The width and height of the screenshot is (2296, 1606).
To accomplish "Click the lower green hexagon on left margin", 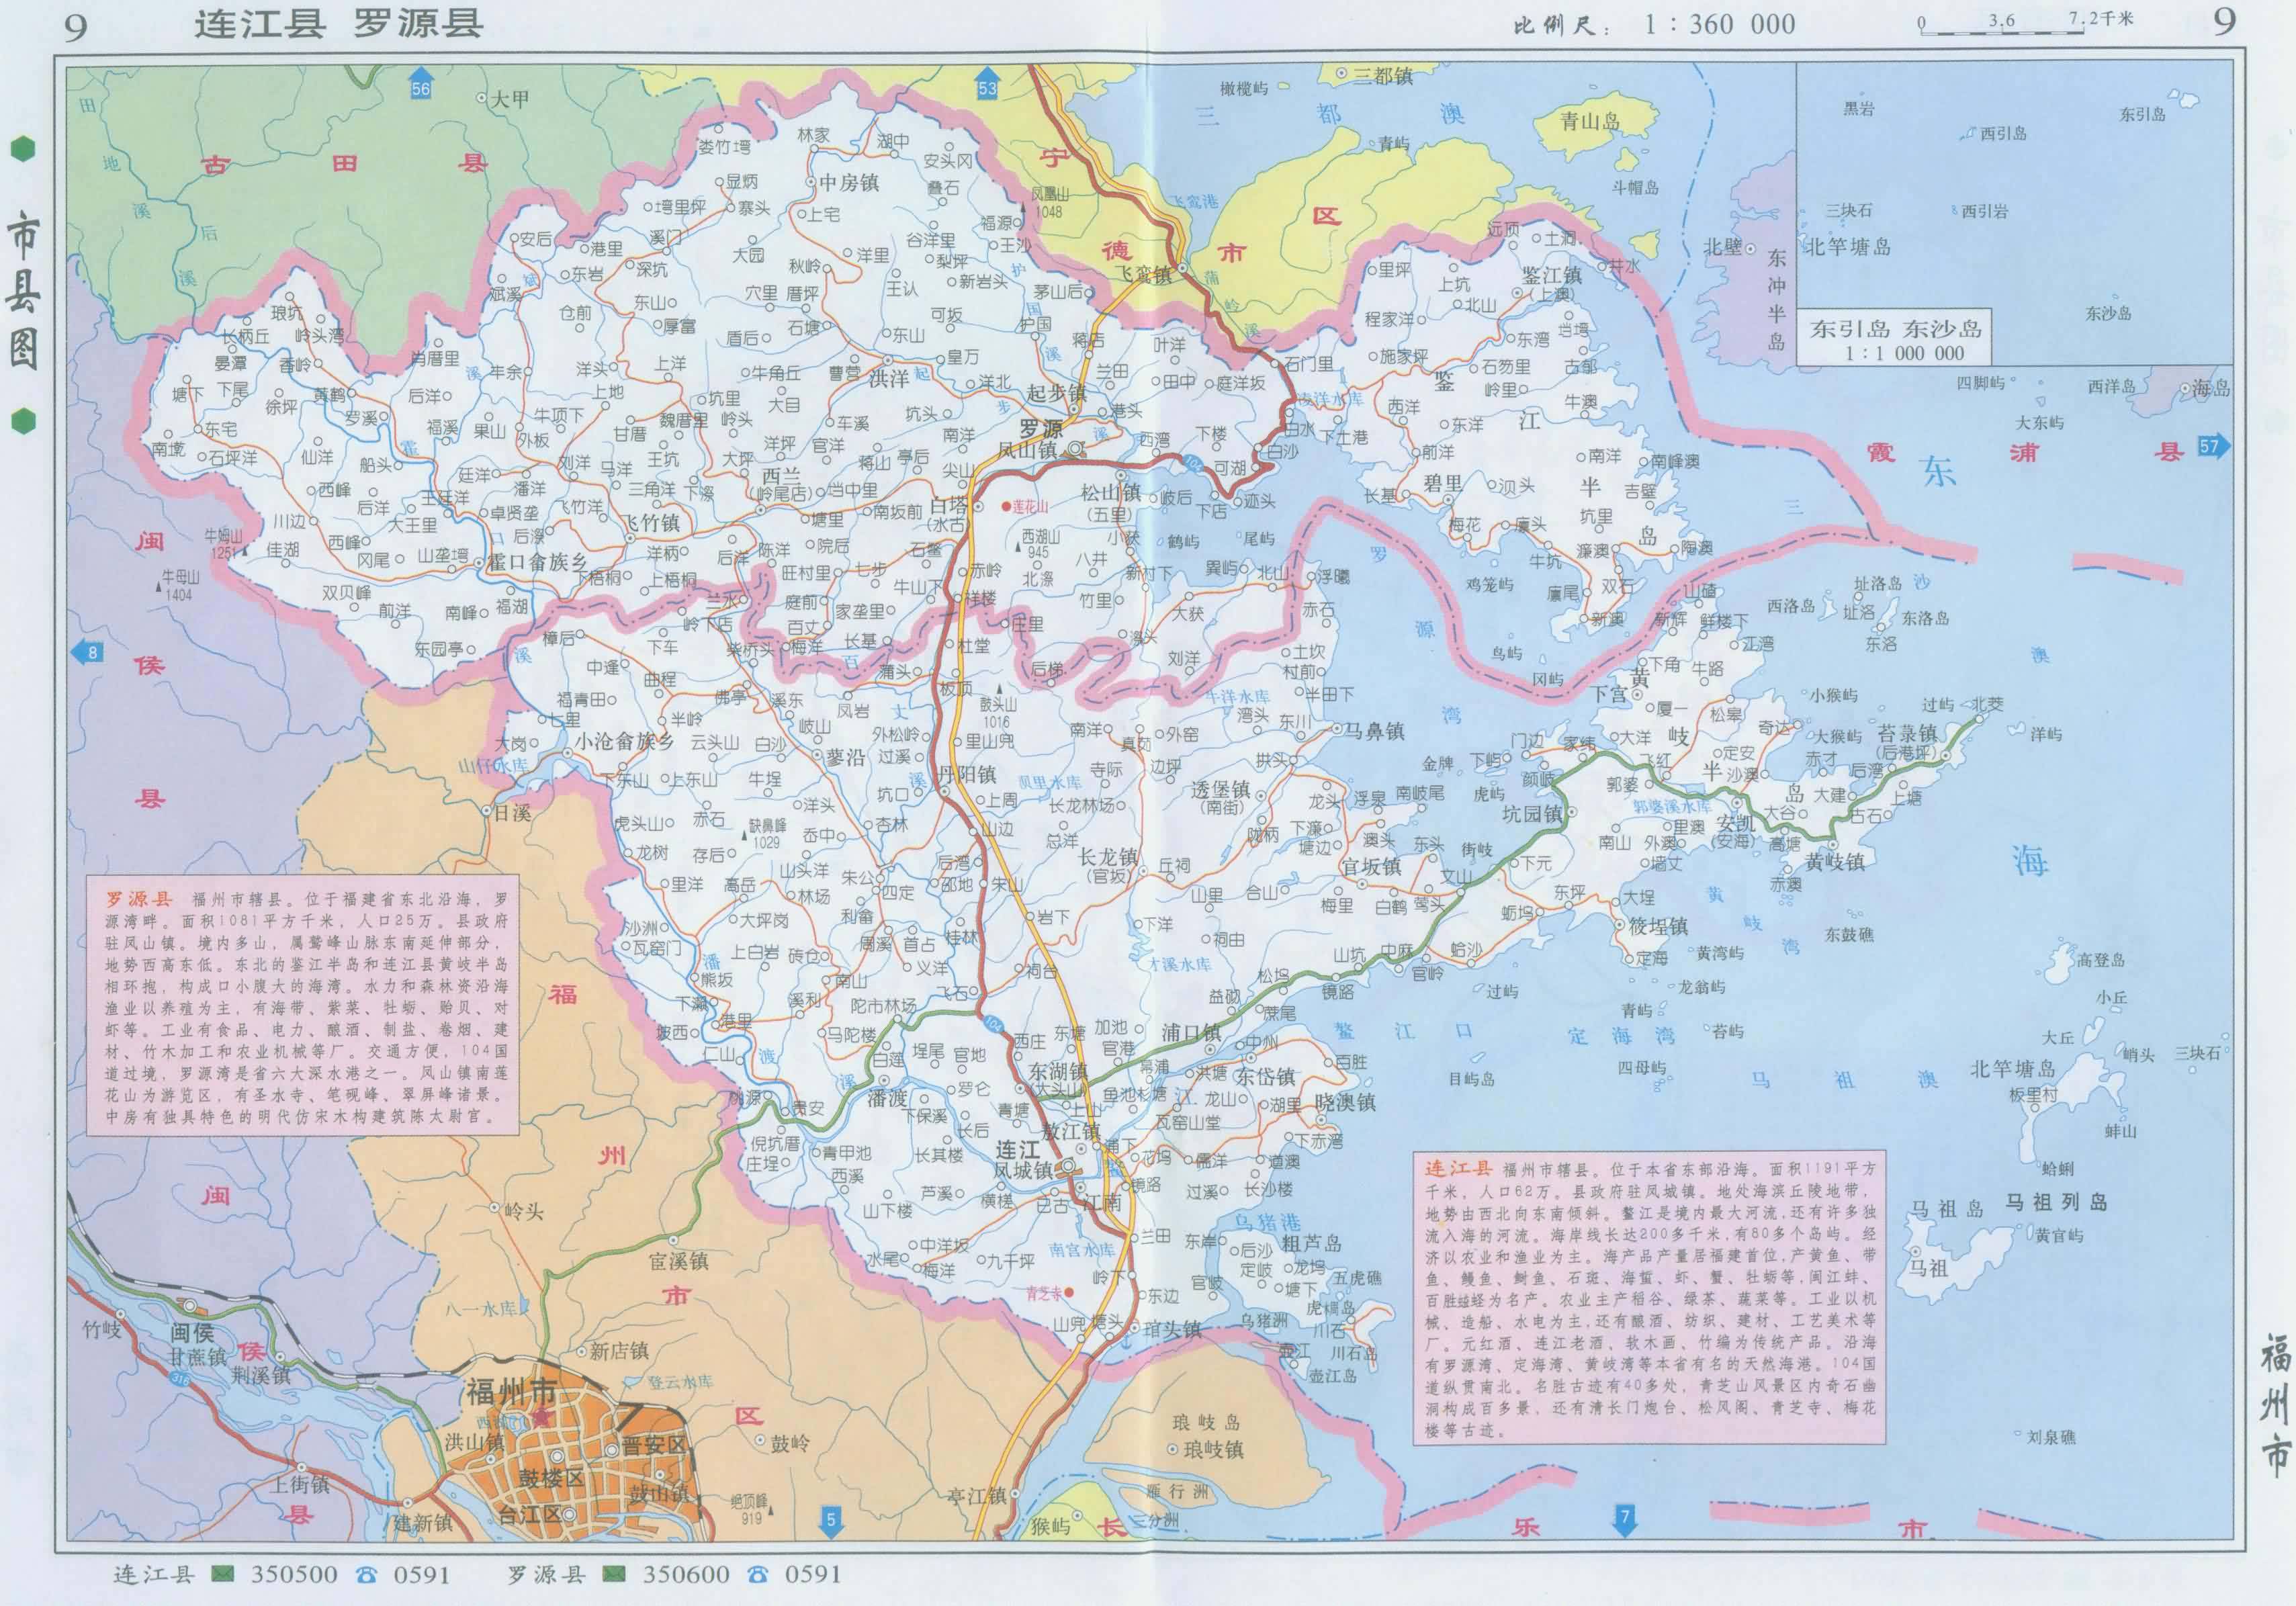I will point(22,421).
